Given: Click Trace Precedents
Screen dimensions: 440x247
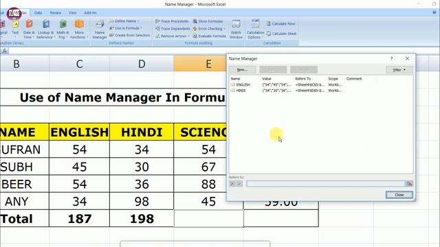Looking at the screenshot, I should click(172, 21).
